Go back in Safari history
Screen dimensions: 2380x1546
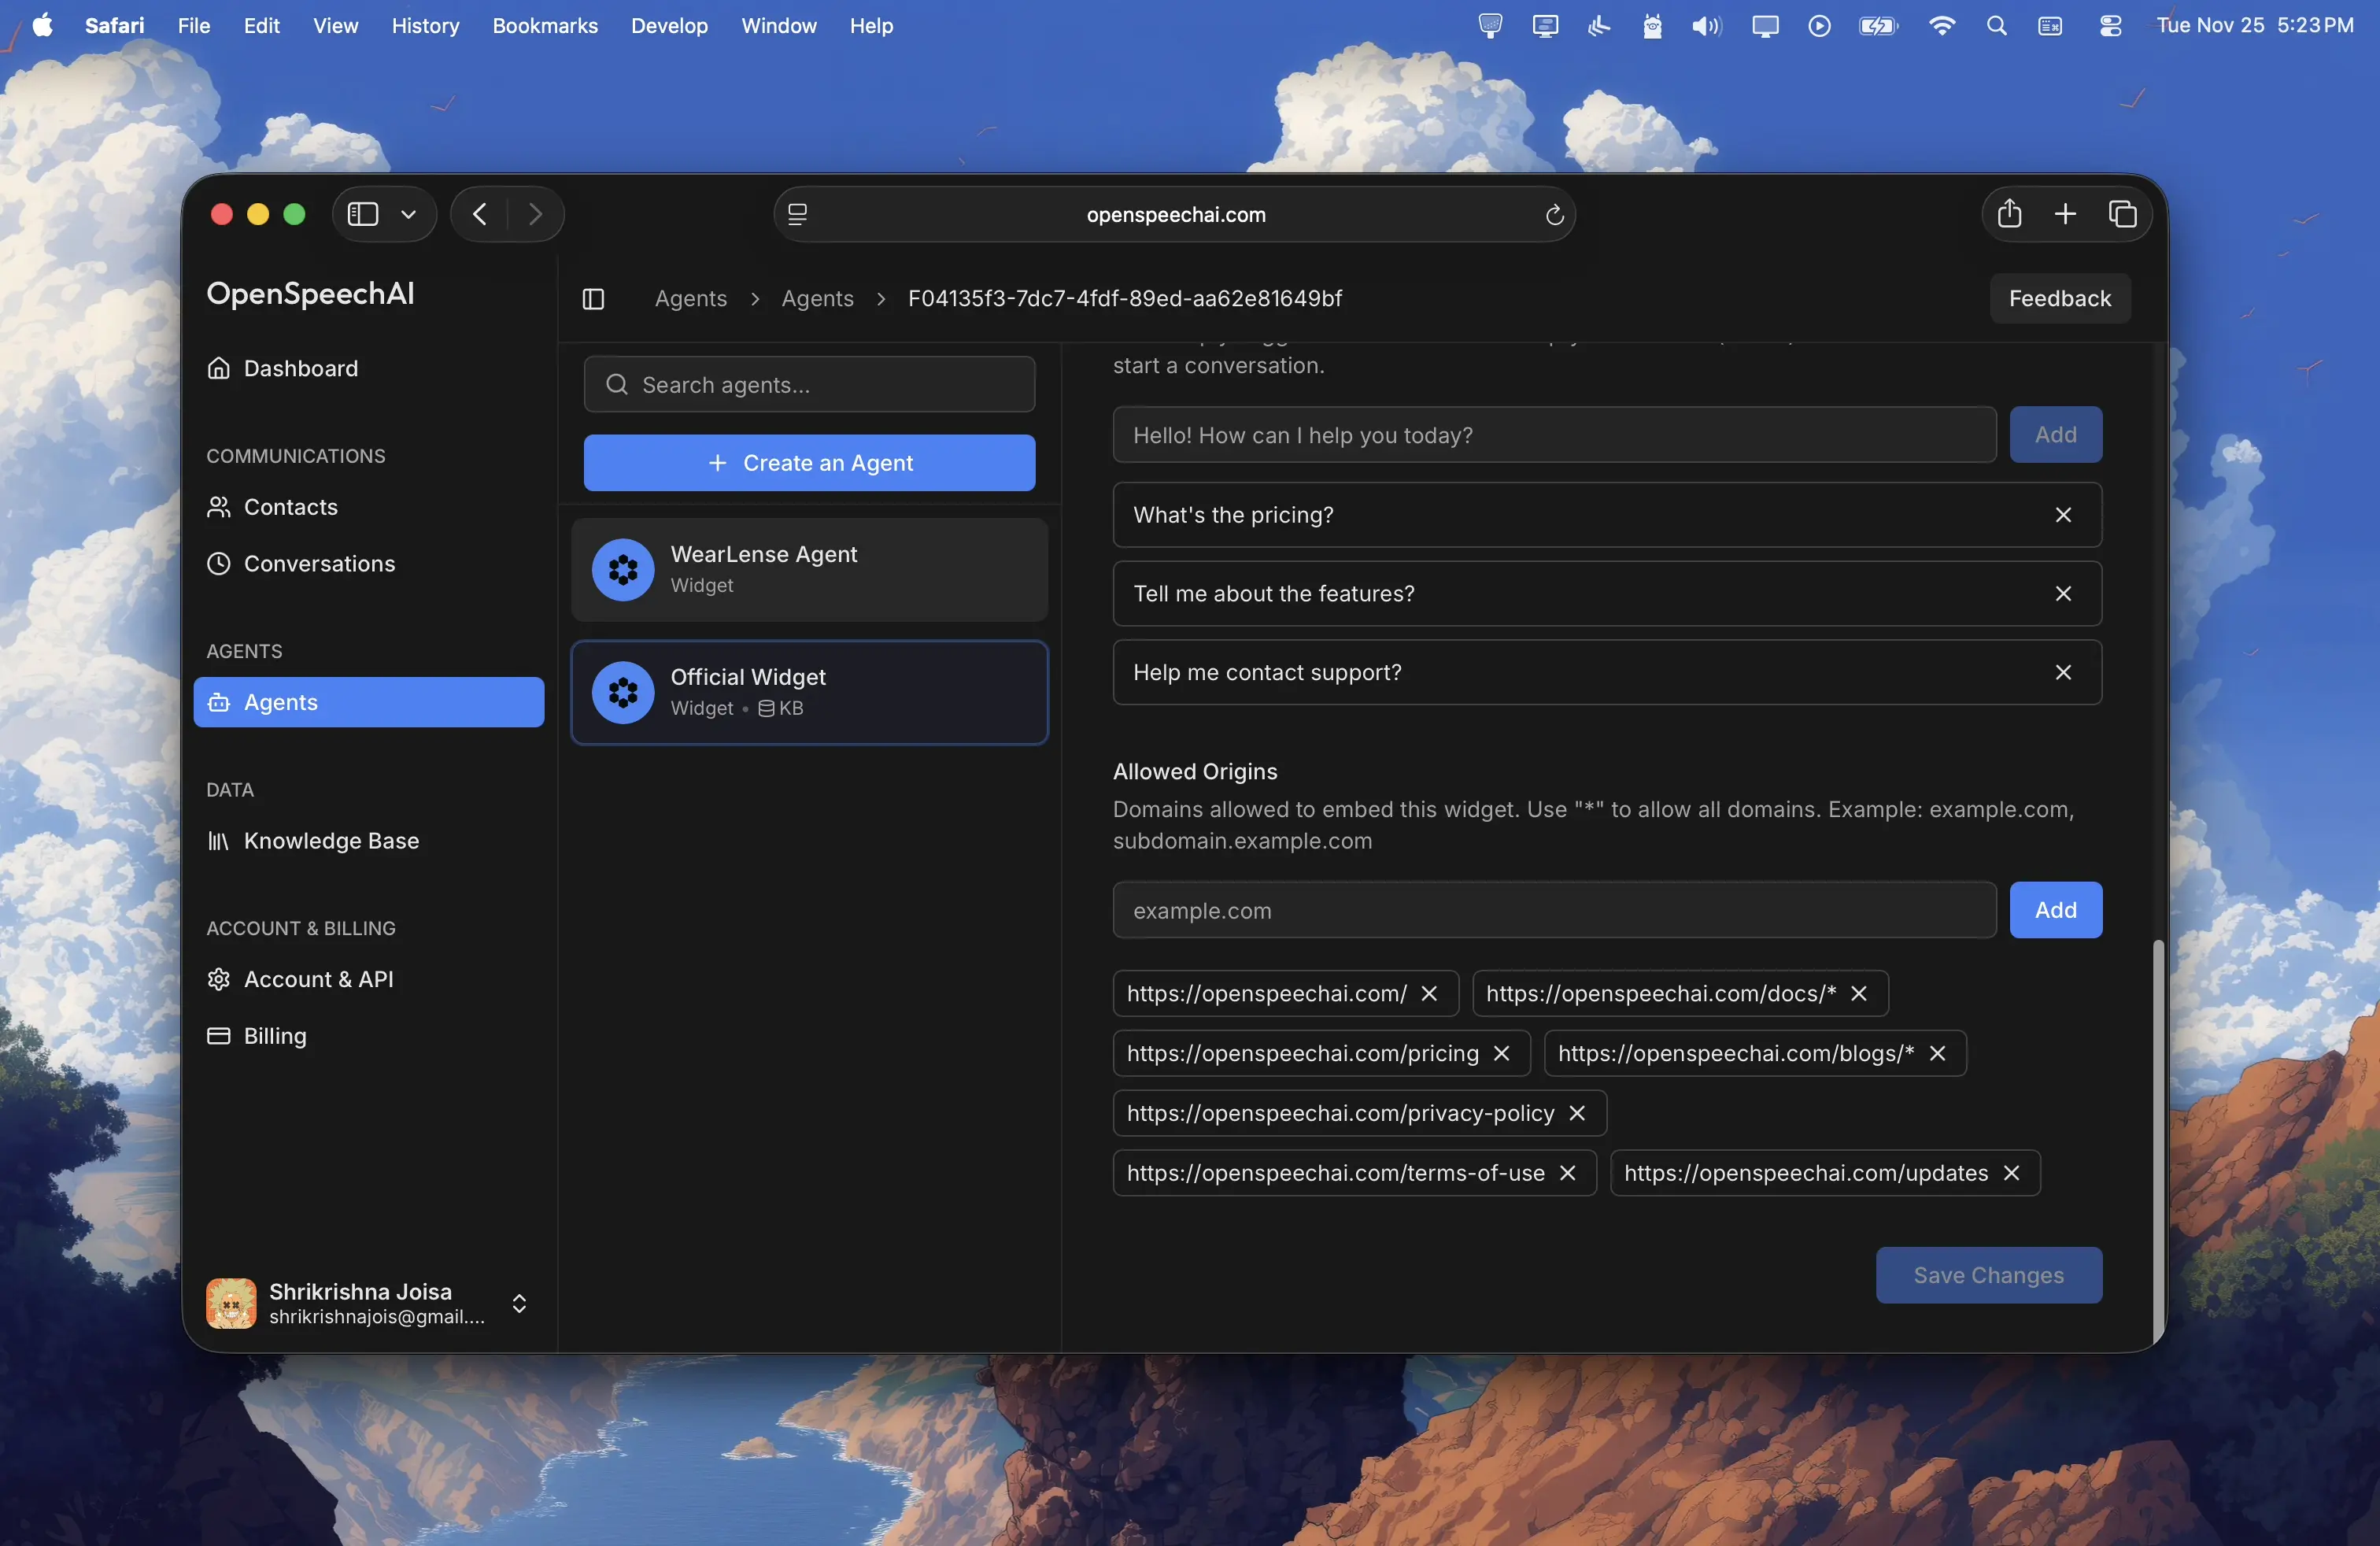click(x=480, y=214)
